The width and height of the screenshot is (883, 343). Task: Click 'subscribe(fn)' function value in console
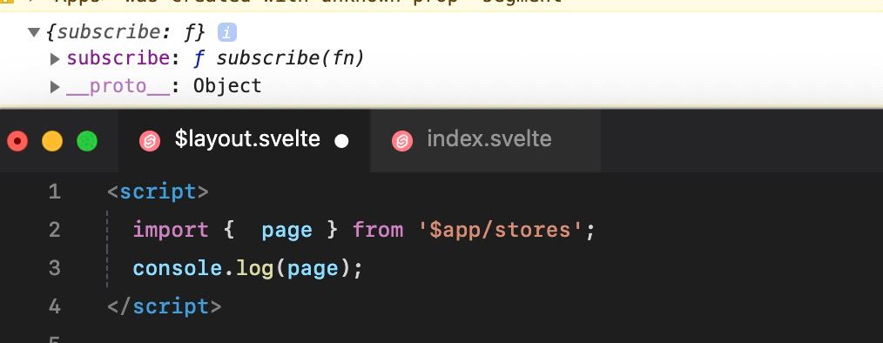[290, 58]
